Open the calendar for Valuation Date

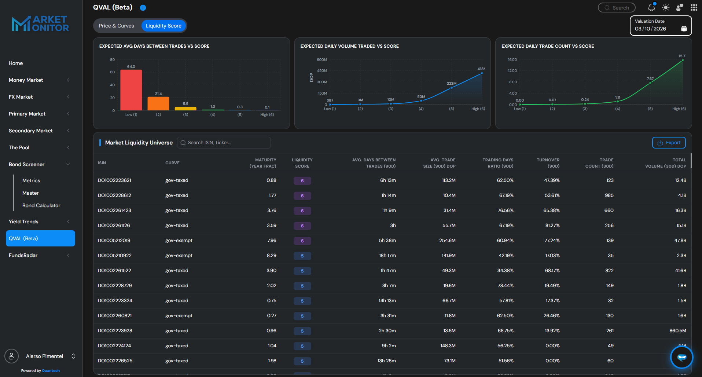684,28
